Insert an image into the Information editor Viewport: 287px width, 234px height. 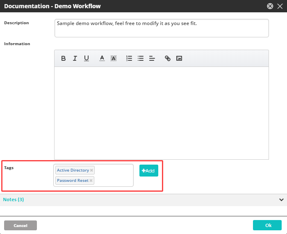179,58
